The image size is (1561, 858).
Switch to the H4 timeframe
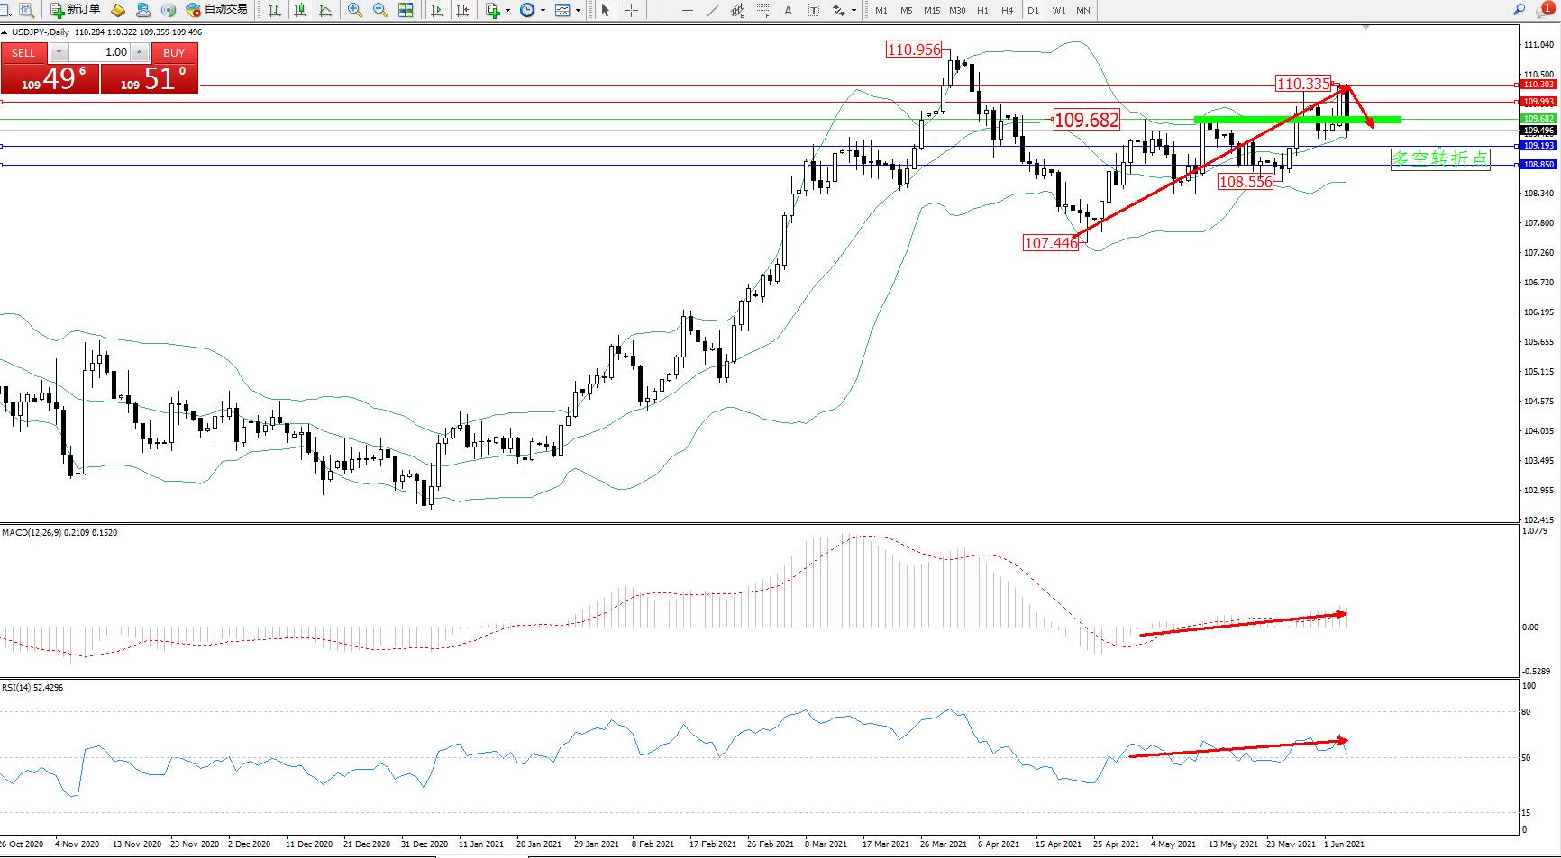click(x=1008, y=11)
